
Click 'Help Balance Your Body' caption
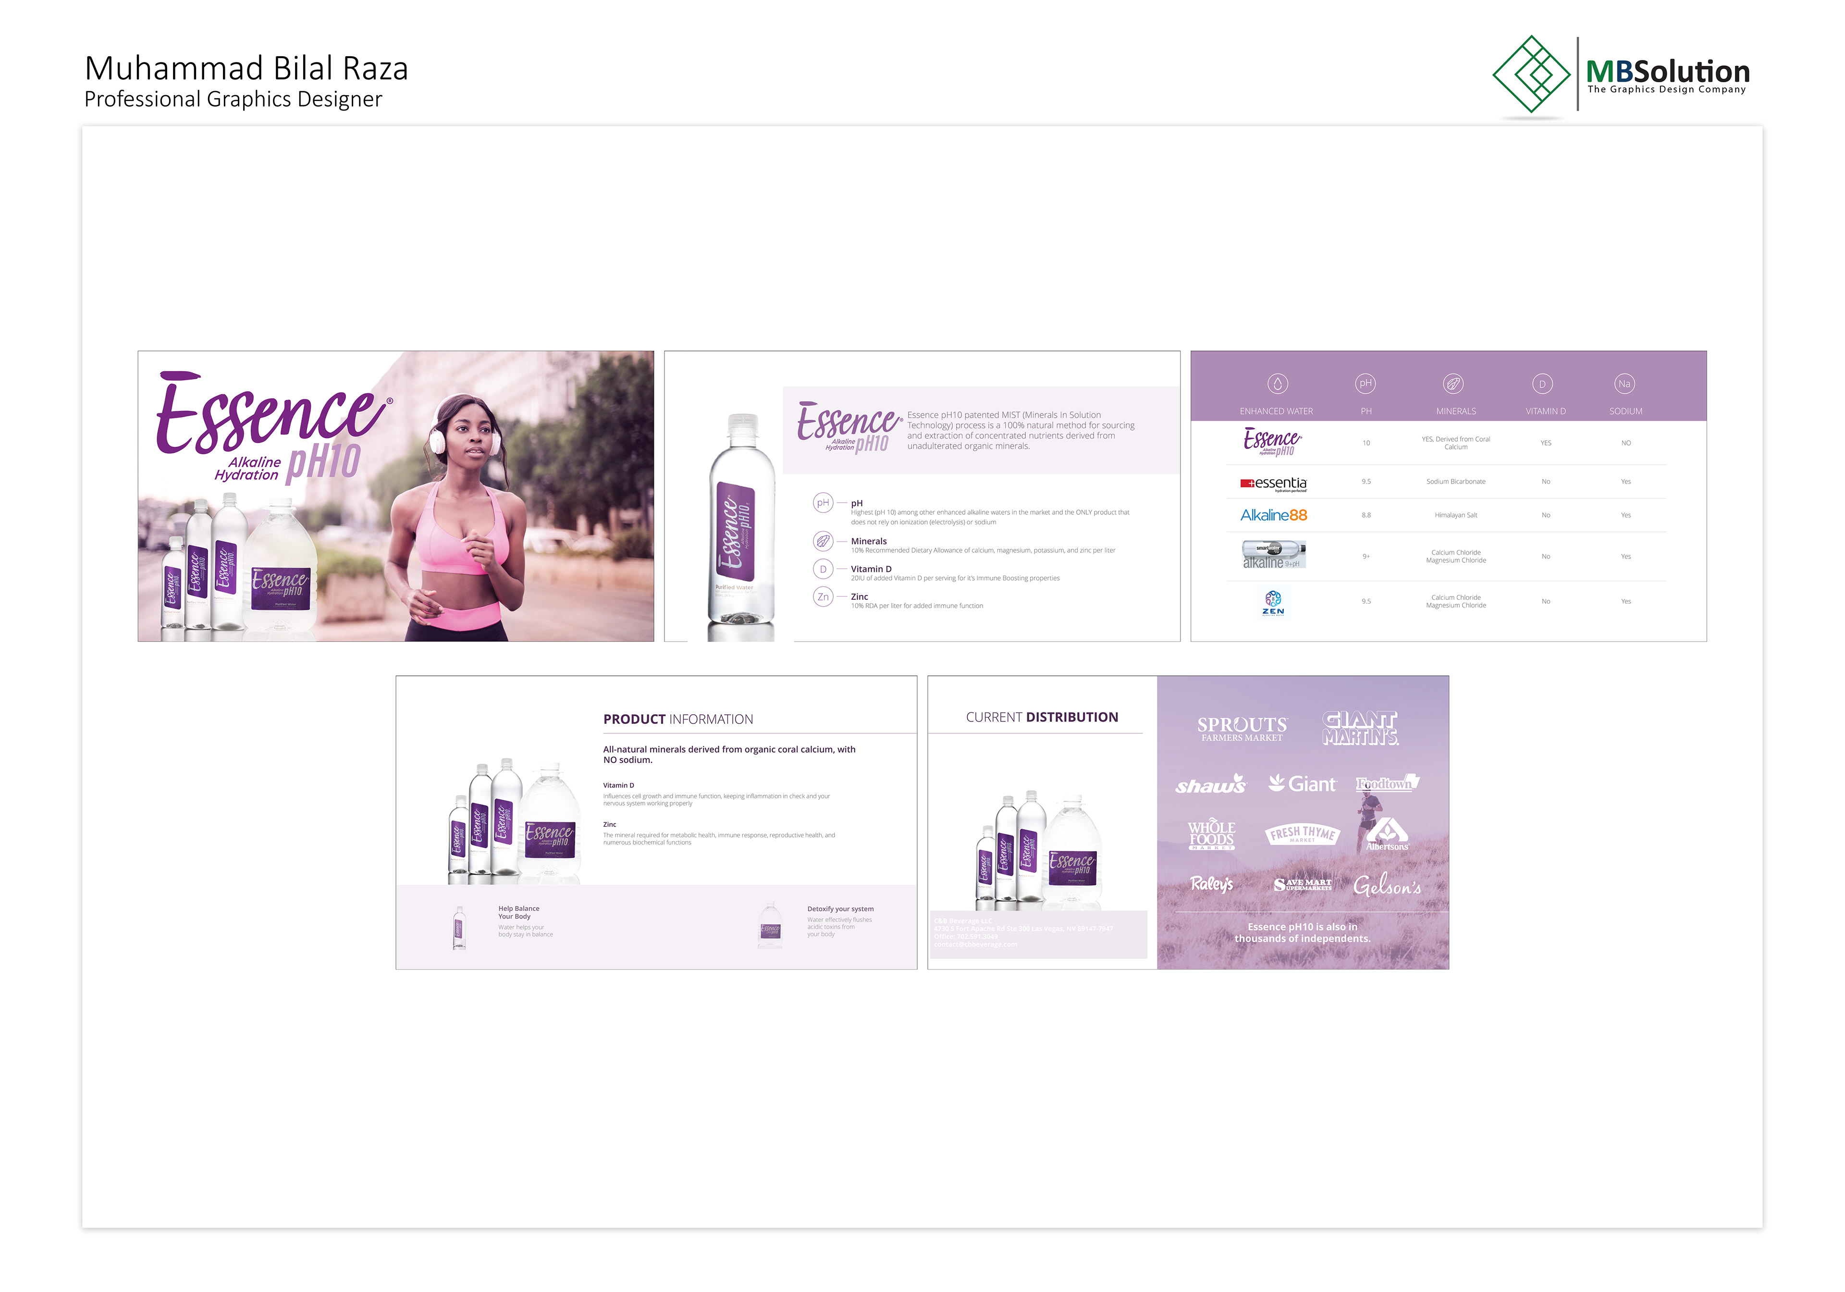[518, 912]
